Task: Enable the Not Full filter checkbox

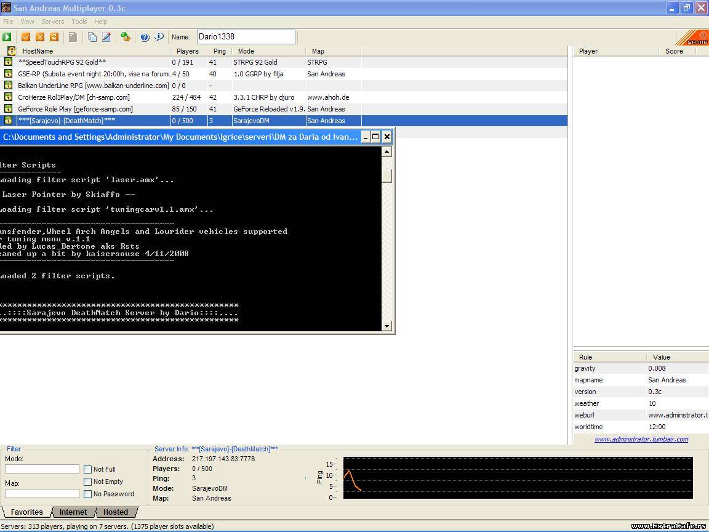Action: coord(87,469)
